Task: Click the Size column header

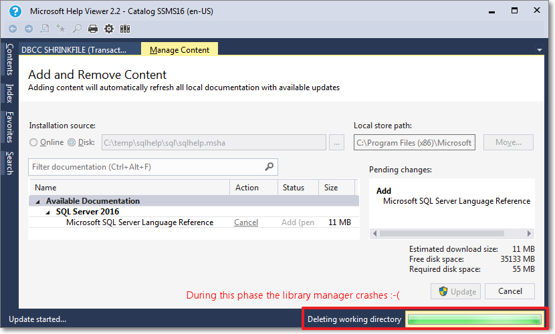Action: pos(337,188)
